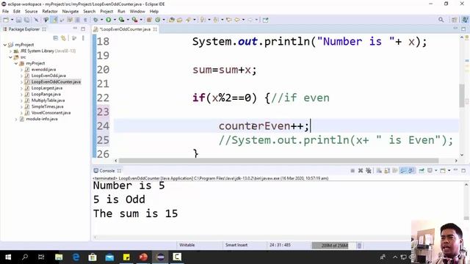Screen dimensions: 470x264
Task: Click the Smart Insert status field
Action: coord(236,245)
